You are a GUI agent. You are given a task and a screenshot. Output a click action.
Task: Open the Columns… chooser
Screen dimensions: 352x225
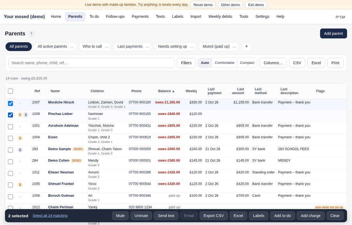tap(273, 63)
